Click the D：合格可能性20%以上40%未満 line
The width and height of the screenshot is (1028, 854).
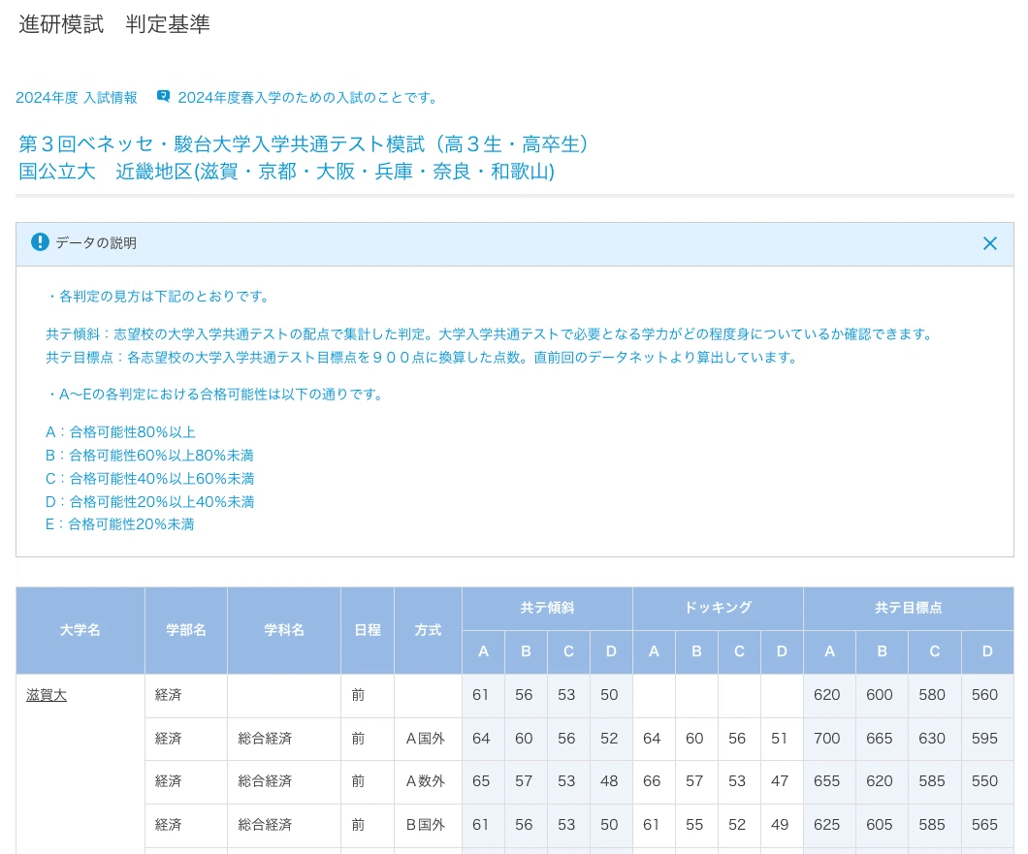click(149, 502)
